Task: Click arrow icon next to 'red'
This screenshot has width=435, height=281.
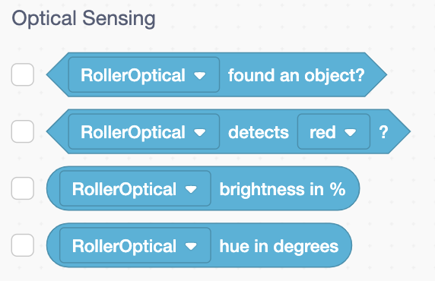Action: click(350, 132)
